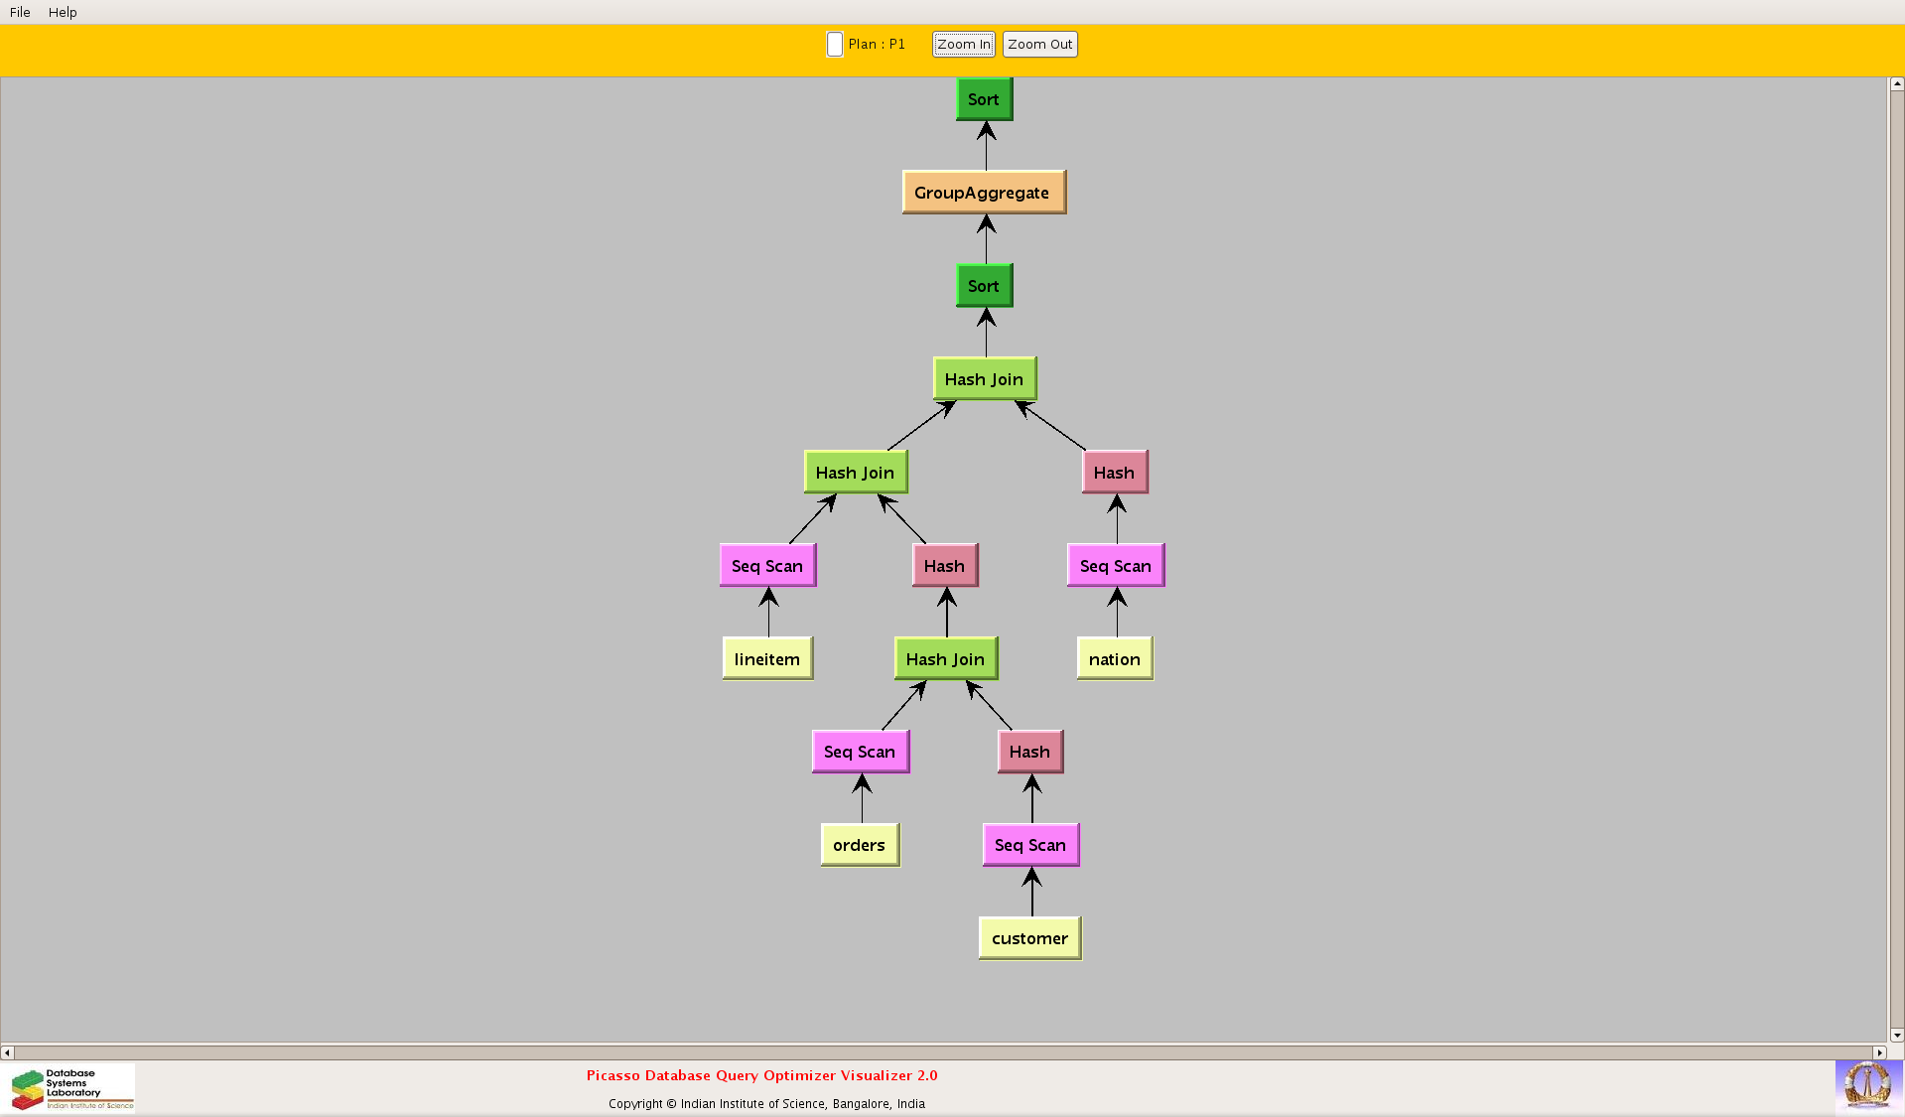
Task: Select the nation table node
Action: click(x=1114, y=659)
